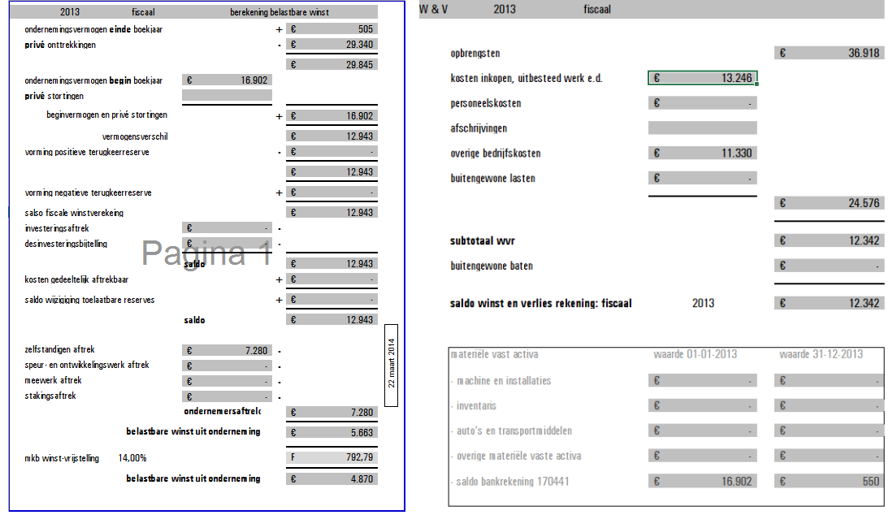Click 'kosten inkopen, uitbesteed werk e.d.' label
Screen dimensions: 893x515
[527, 78]
